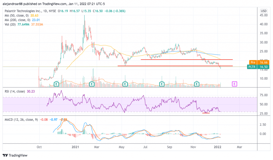Click the close price C16.50

[x=98, y=11]
